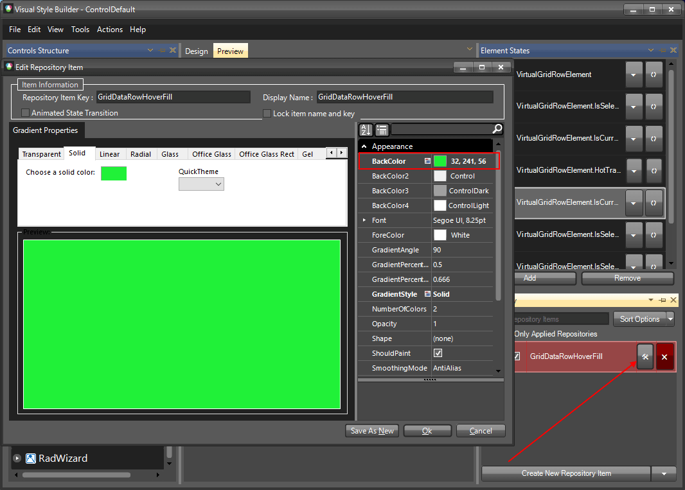Toggle the ShouldPaint property checkbox
Screen dimensions: 685x490
[438, 353]
